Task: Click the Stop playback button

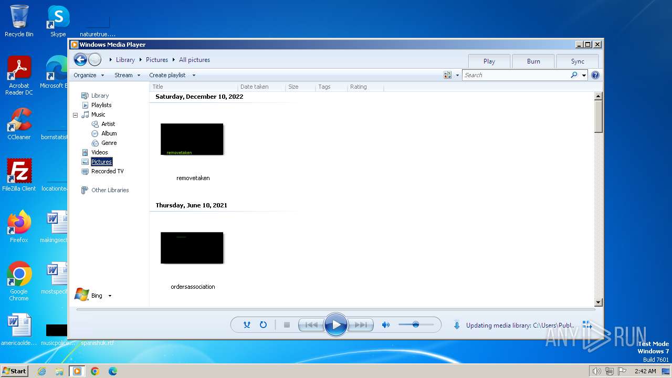Action: [287, 325]
